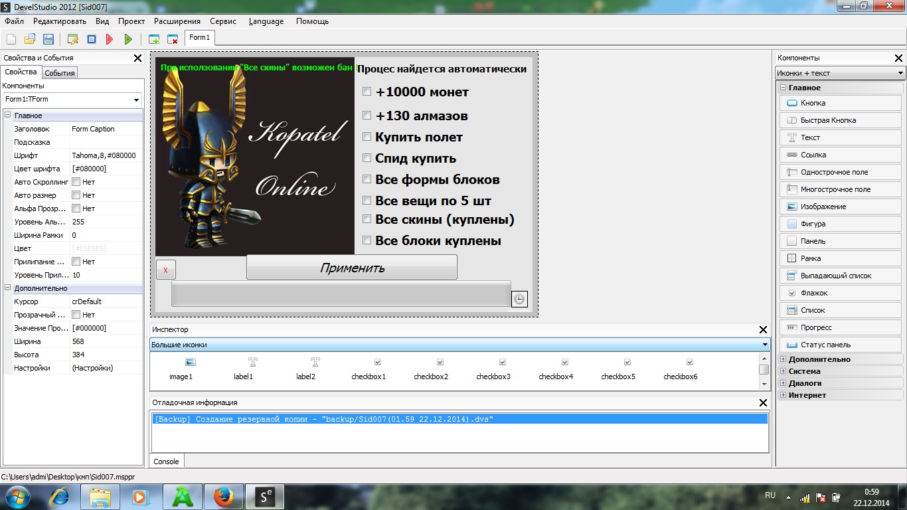Select image1 in the Inspector

point(181,369)
